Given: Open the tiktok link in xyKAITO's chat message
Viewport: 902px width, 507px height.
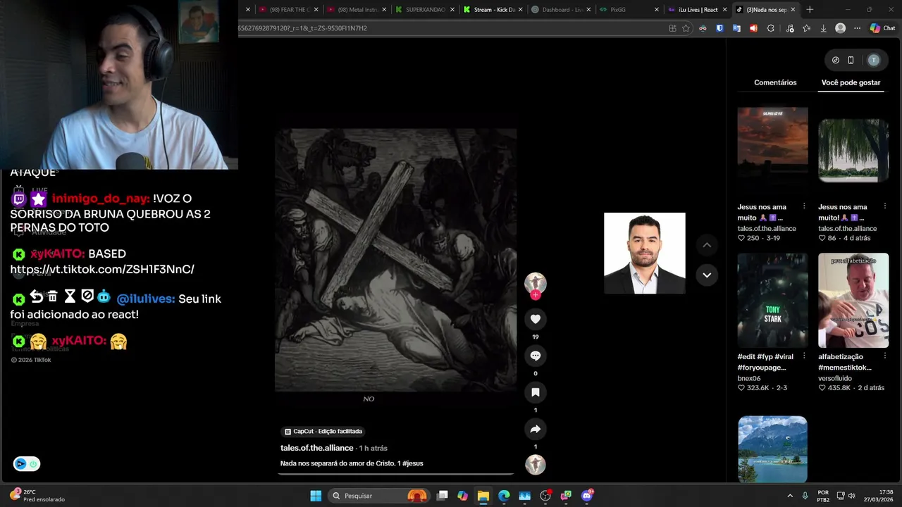Looking at the screenshot, I should pos(102,269).
